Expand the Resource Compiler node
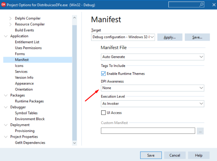217x161 pixels. [10, 24]
